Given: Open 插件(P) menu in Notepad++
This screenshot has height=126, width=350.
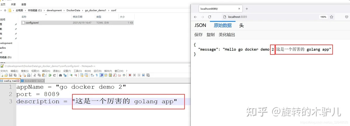Looking at the screenshot, I should pos(108,71).
